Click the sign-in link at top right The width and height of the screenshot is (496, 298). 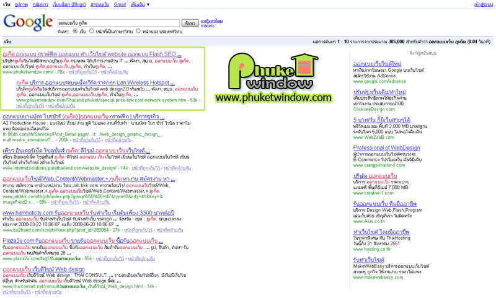[x=484, y=4]
